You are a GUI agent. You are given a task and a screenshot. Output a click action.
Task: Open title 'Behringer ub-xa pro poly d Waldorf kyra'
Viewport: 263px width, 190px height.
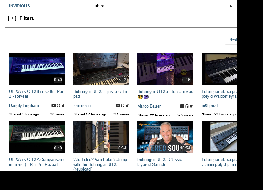(219, 94)
